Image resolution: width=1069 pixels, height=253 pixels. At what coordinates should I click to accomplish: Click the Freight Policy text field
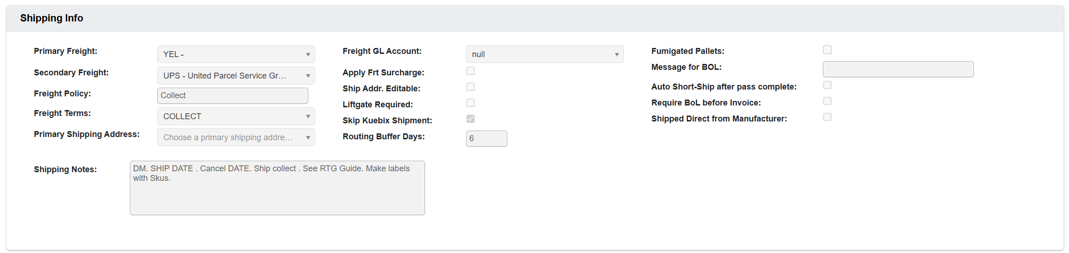click(x=232, y=95)
